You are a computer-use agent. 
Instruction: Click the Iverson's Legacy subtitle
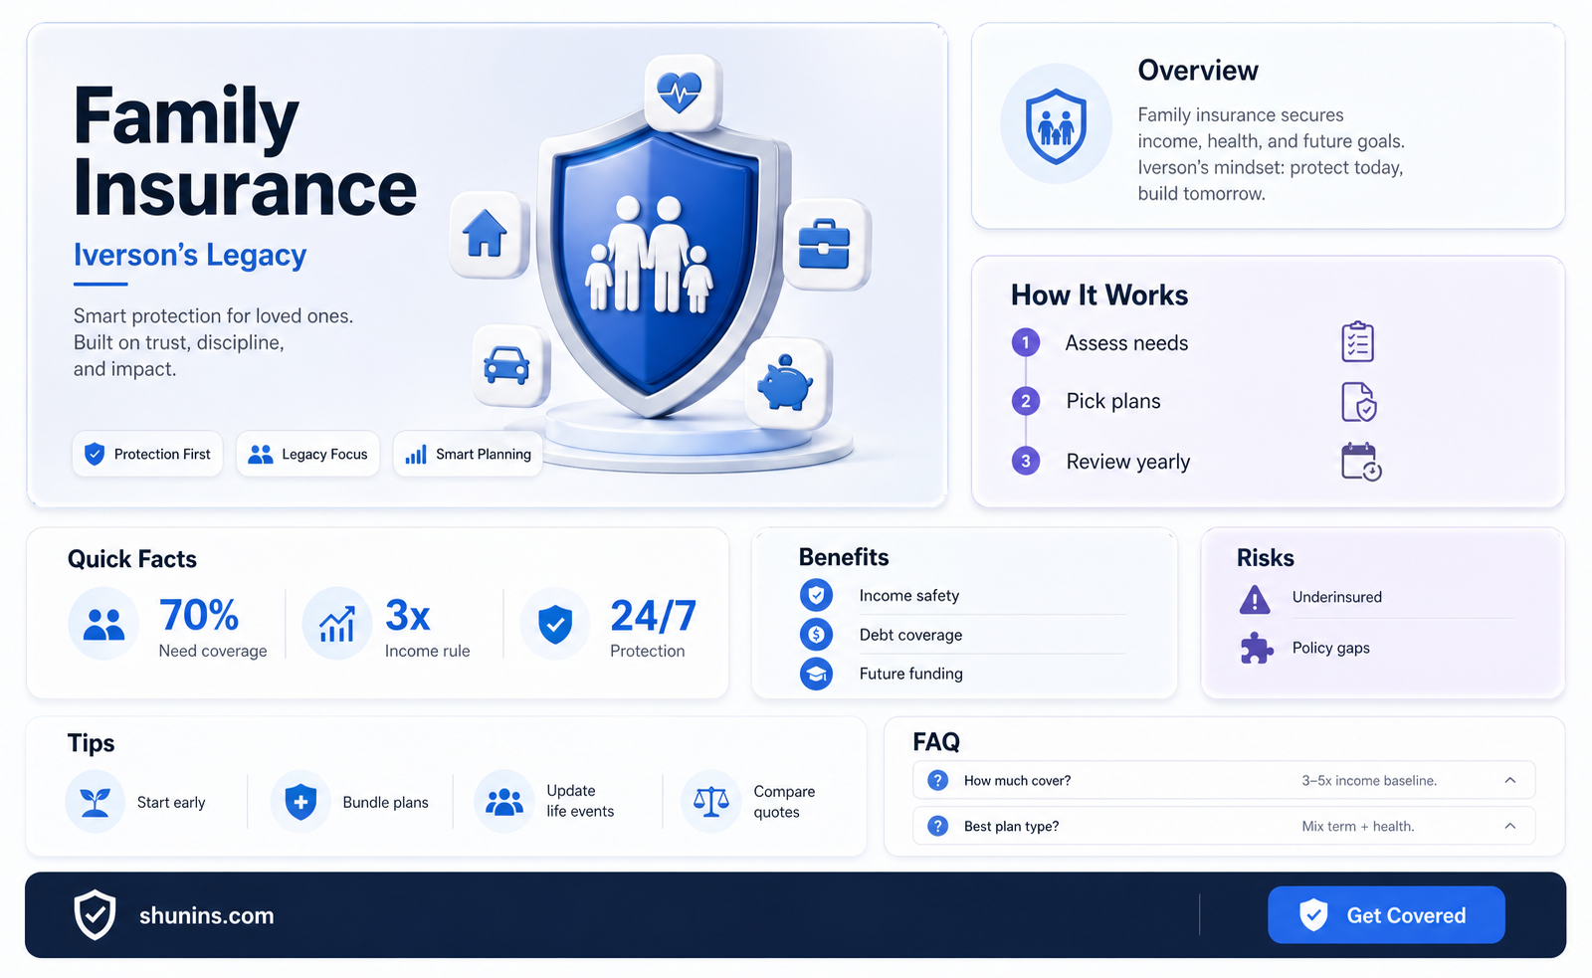tap(190, 256)
